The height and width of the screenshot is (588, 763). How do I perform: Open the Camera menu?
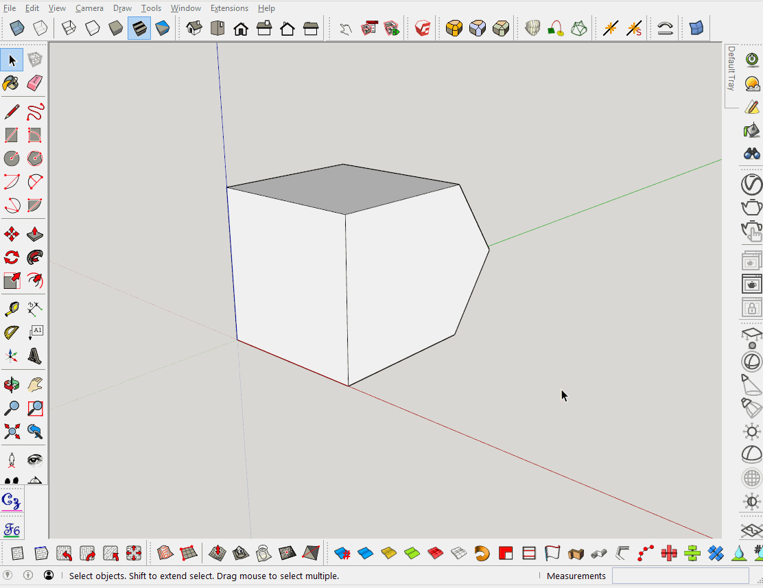point(89,8)
